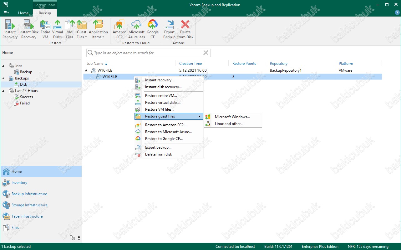This screenshot has width=401, height=250.
Task: Choose Restore VM files... menu entry
Action: tap(169, 109)
